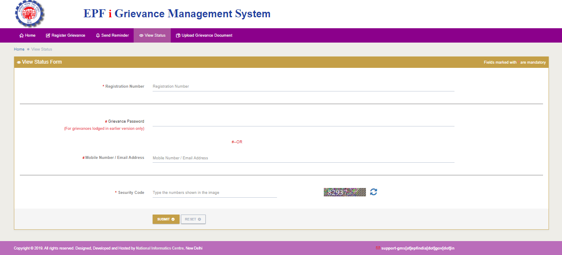This screenshot has width=562, height=255.
Task: Submit the view status form
Action: (x=166, y=219)
